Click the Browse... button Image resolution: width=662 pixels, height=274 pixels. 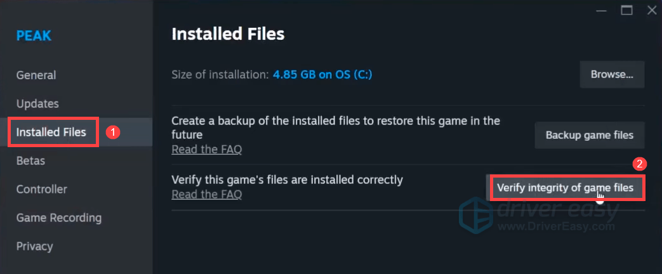tap(612, 74)
